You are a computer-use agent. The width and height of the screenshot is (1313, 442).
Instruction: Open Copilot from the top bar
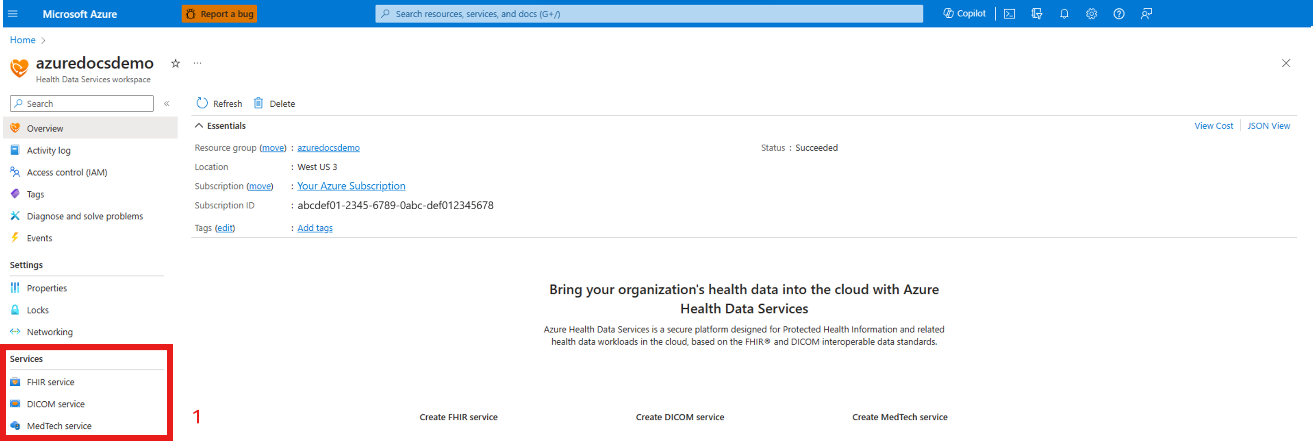click(x=964, y=14)
